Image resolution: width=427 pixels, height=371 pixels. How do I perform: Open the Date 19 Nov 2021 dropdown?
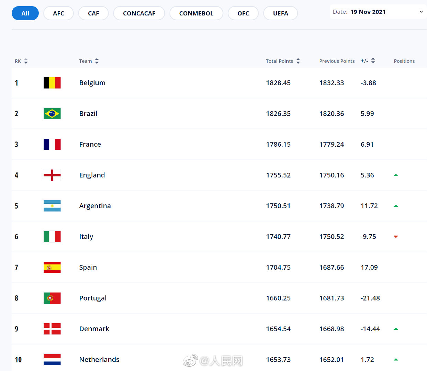tap(378, 12)
